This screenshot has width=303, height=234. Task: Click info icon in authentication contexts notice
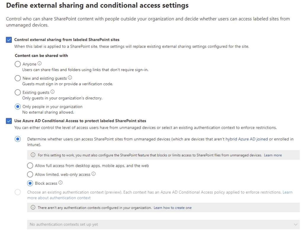tap(33, 208)
